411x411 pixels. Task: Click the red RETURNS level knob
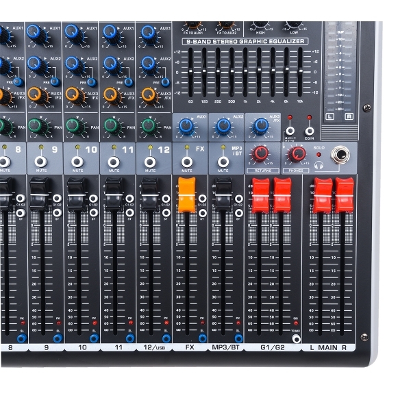tap(260, 153)
